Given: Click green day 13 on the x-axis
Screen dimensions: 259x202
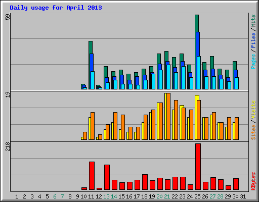Looking at the screenshot, I should click(x=106, y=196).
